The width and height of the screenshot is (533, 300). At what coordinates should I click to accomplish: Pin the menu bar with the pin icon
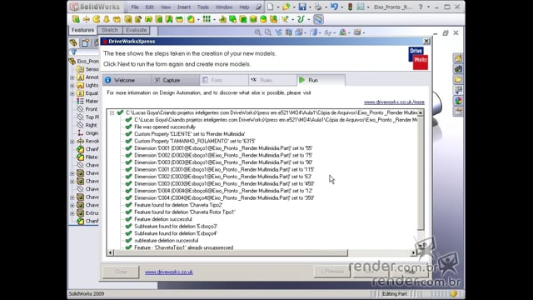(259, 7)
